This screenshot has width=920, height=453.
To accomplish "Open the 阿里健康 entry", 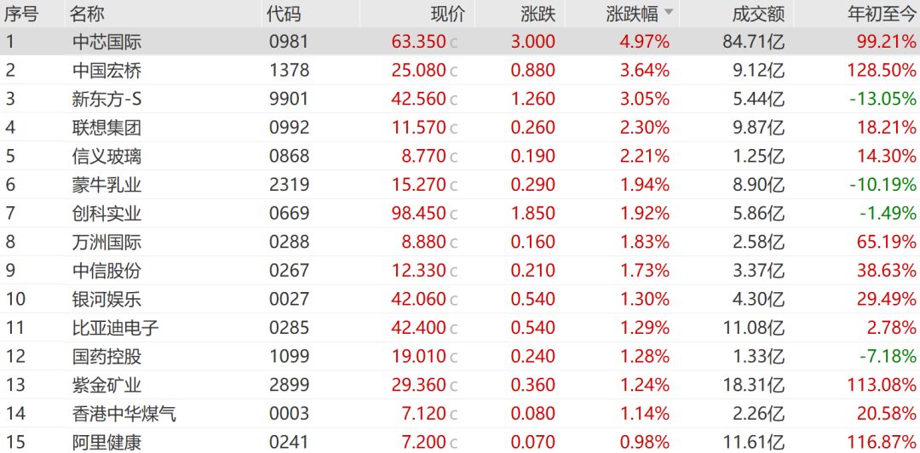I will (106, 442).
